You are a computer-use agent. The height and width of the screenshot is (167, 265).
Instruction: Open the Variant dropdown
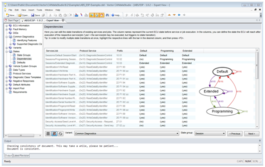click(127, 134)
